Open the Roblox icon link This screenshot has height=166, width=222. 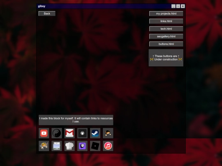(95, 146)
